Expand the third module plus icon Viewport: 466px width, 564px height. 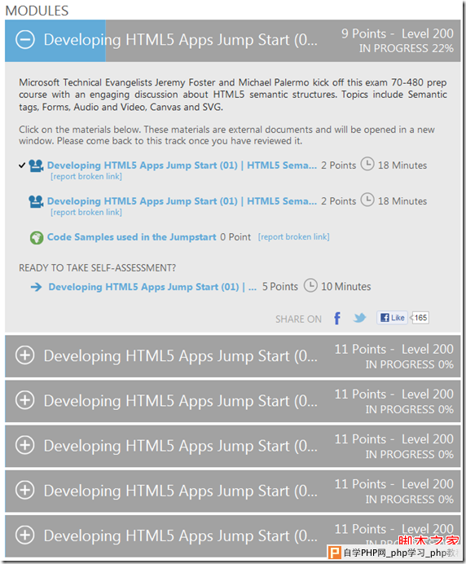(x=25, y=400)
